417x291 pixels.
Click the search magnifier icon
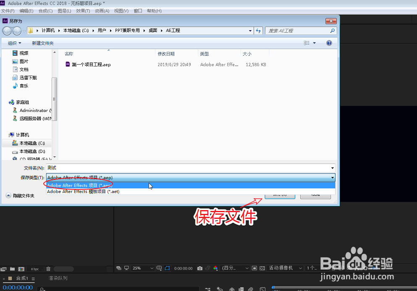coord(333,31)
